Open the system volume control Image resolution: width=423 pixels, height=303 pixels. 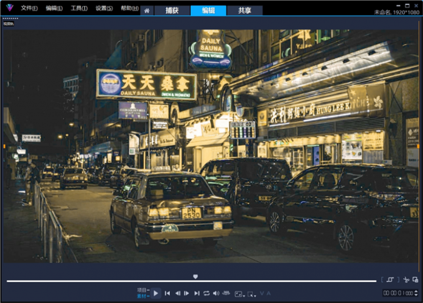[x=216, y=293]
